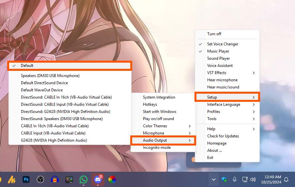Open OBS Studio from the taskbar

coord(40,179)
